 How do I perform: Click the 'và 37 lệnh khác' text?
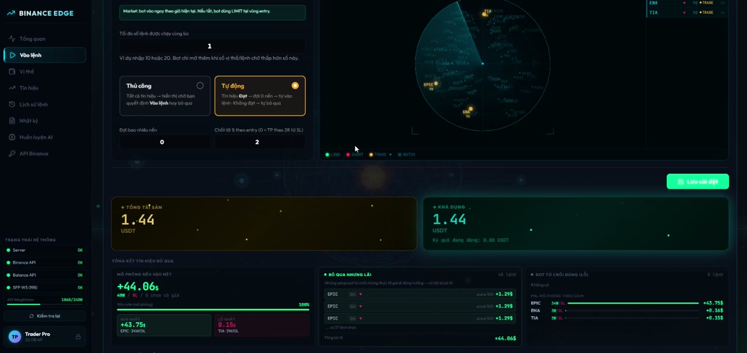(341, 327)
